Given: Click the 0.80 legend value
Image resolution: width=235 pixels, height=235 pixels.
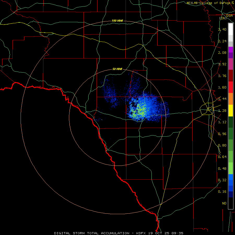Looking at the screenshot, I should 222,145.
